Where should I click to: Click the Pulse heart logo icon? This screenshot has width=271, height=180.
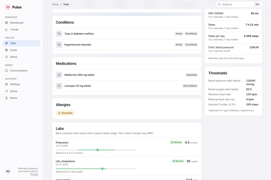click(x=8, y=7)
